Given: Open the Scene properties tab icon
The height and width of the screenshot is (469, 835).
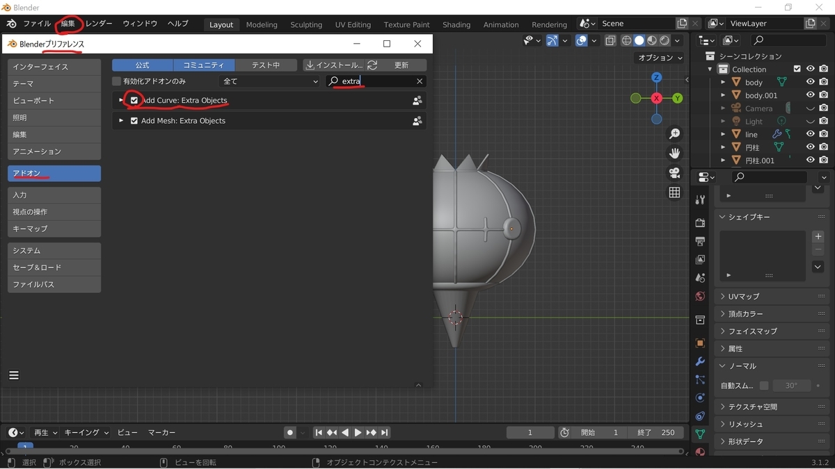Looking at the screenshot, I should (700, 278).
